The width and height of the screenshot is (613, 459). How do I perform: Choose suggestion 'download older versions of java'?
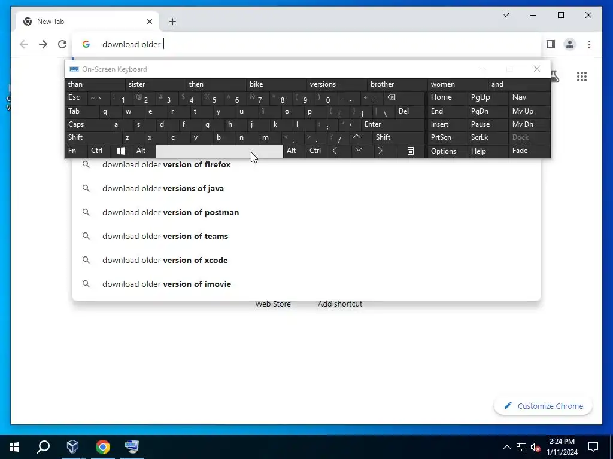point(306,188)
